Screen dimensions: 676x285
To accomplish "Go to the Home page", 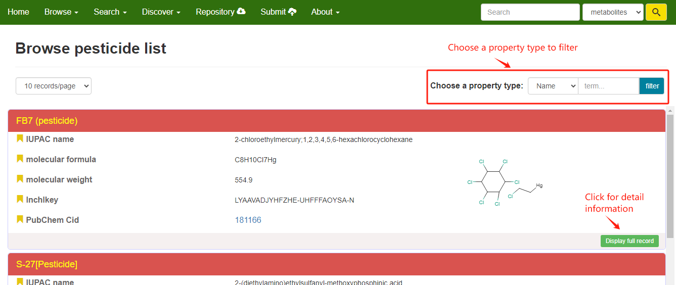I will pos(18,12).
